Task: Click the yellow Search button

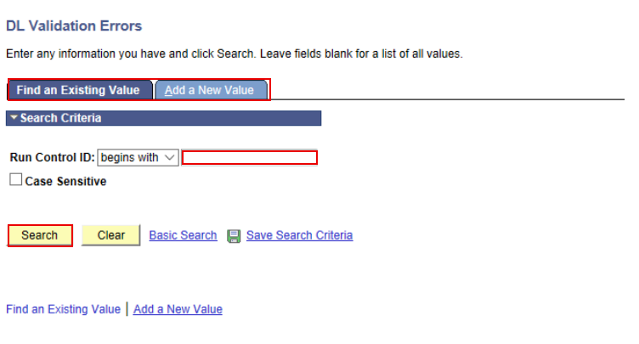Action: tap(40, 235)
